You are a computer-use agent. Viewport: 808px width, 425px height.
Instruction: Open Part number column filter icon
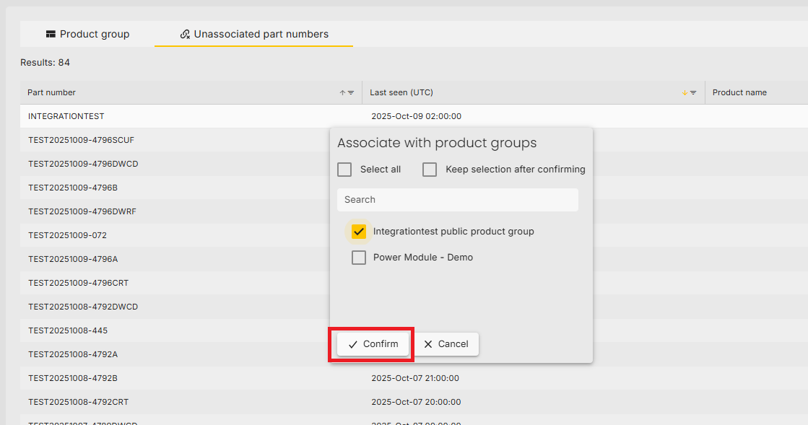[351, 93]
